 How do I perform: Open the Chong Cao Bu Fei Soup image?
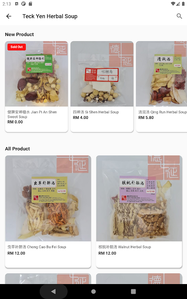click(x=48, y=198)
